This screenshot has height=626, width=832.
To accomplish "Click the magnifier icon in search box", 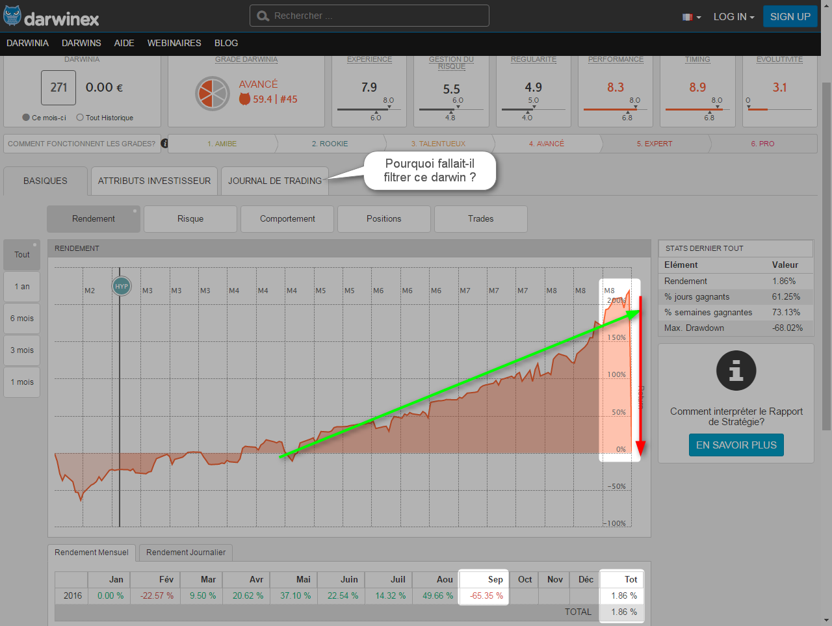I will (x=263, y=16).
